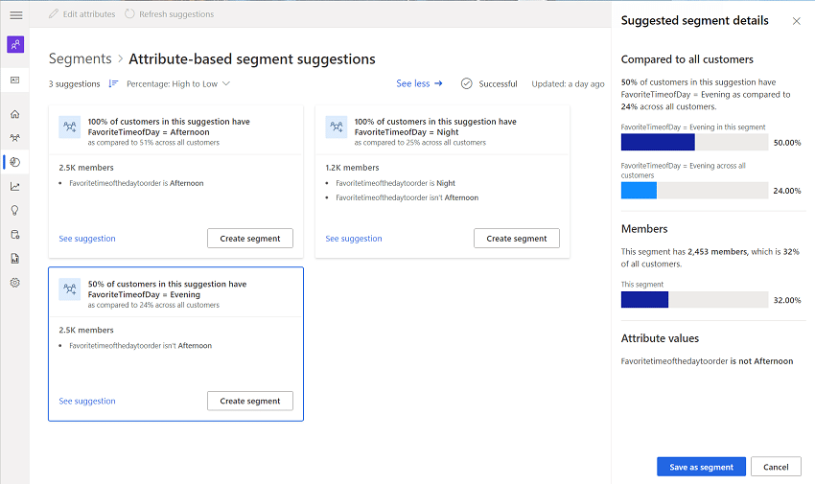Open the Admin settings gear icon
The width and height of the screenshot is (815, 484).
click(15, 283)
